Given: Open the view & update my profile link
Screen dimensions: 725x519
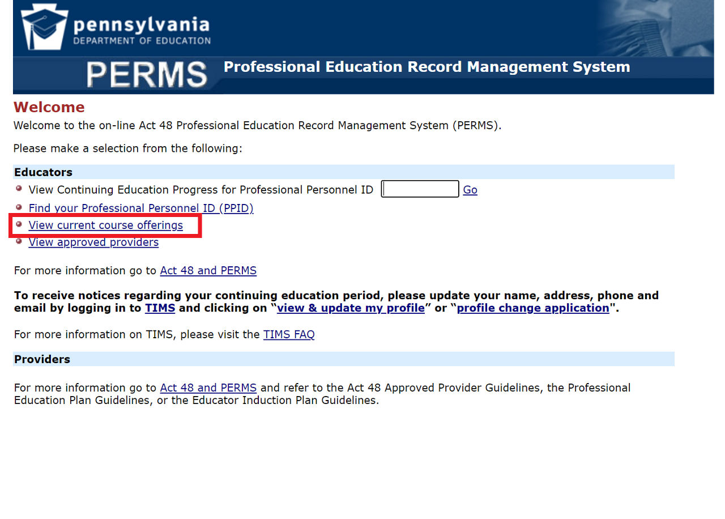Looking at the screenshot, I should point(351,308).
